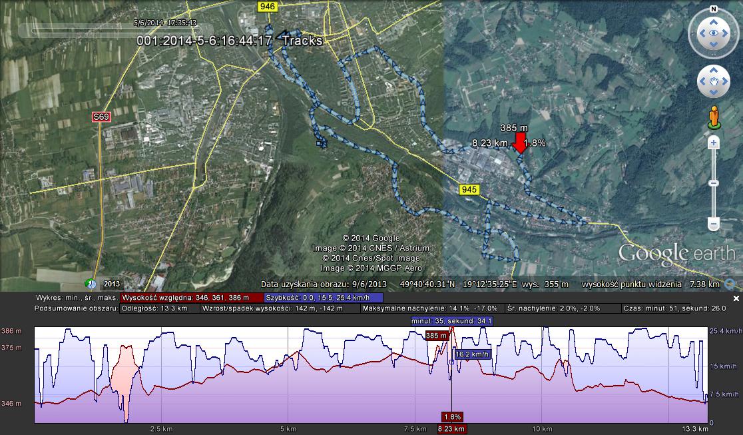This screenshot has width=743, height=435.
Task: Click the zoom slider handle
Action: click(x=714, y=183)
